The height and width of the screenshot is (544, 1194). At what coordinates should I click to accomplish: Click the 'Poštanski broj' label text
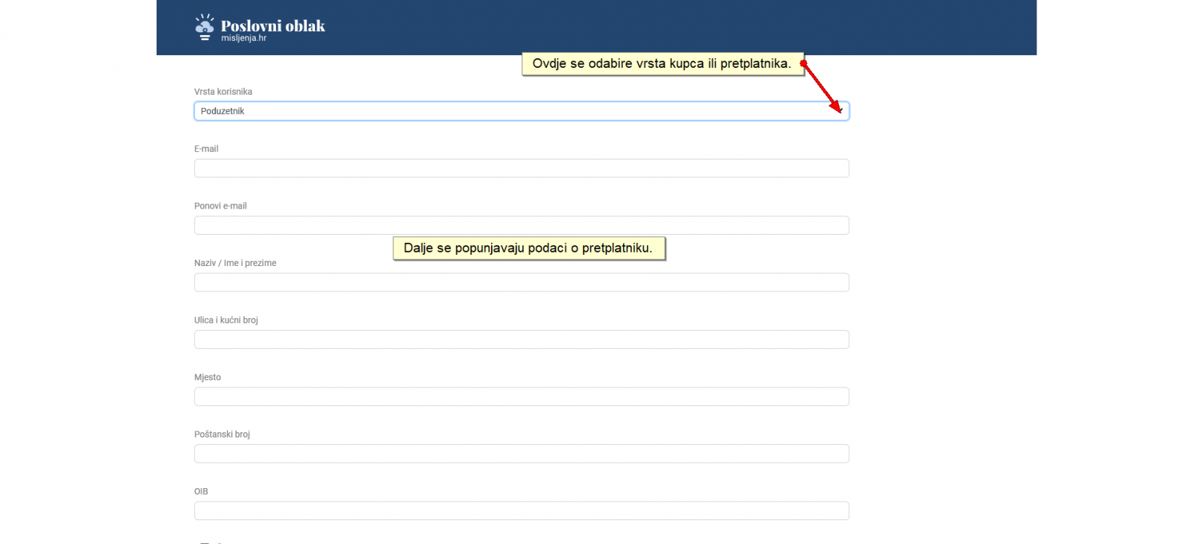tap(222, 434)
